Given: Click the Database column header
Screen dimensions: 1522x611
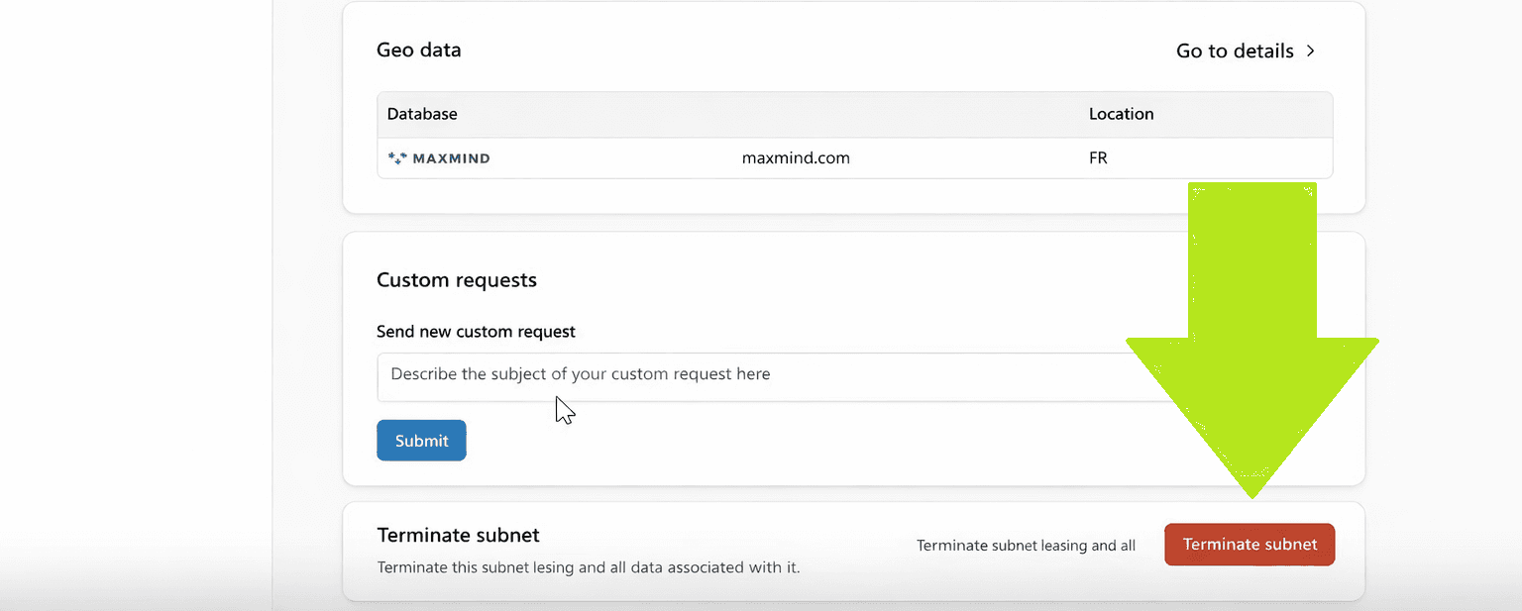Looking at the screenshot, I should [x=422, y=114].
